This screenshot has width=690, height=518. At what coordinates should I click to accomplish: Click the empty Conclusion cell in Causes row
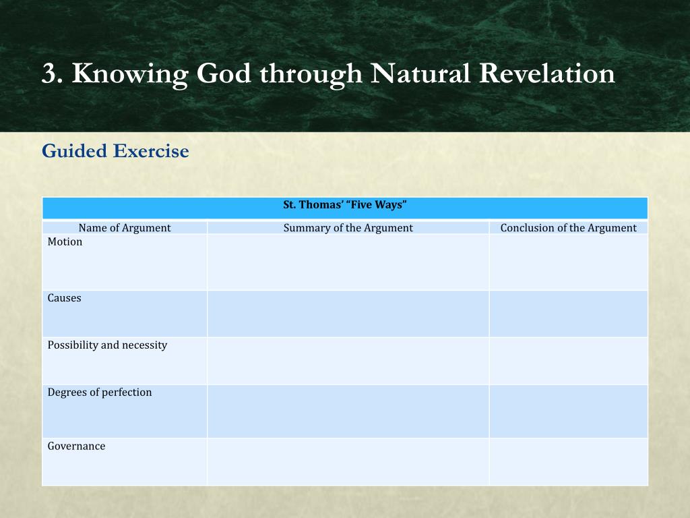click(x=569, y=314)
